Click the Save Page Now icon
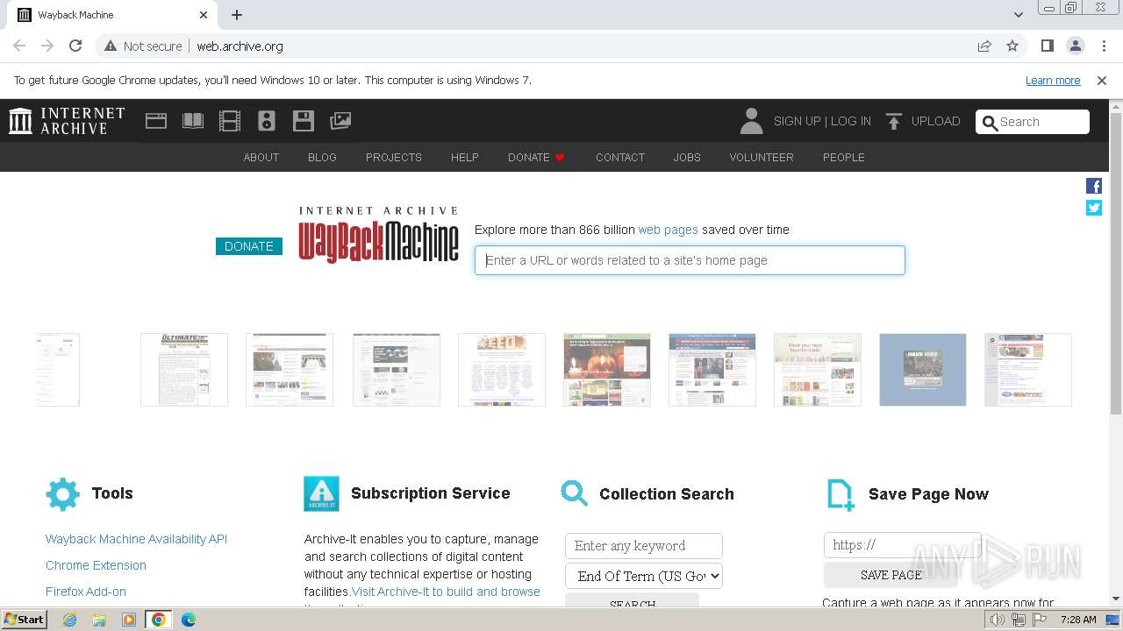 point(840,494)
